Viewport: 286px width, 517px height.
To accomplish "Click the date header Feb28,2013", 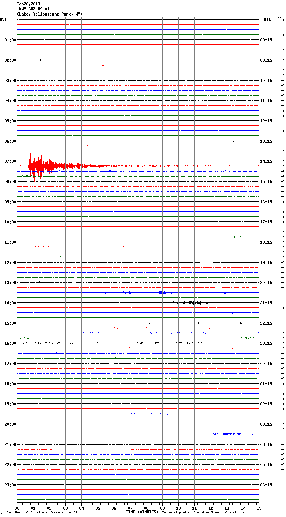I will (28, 4).
